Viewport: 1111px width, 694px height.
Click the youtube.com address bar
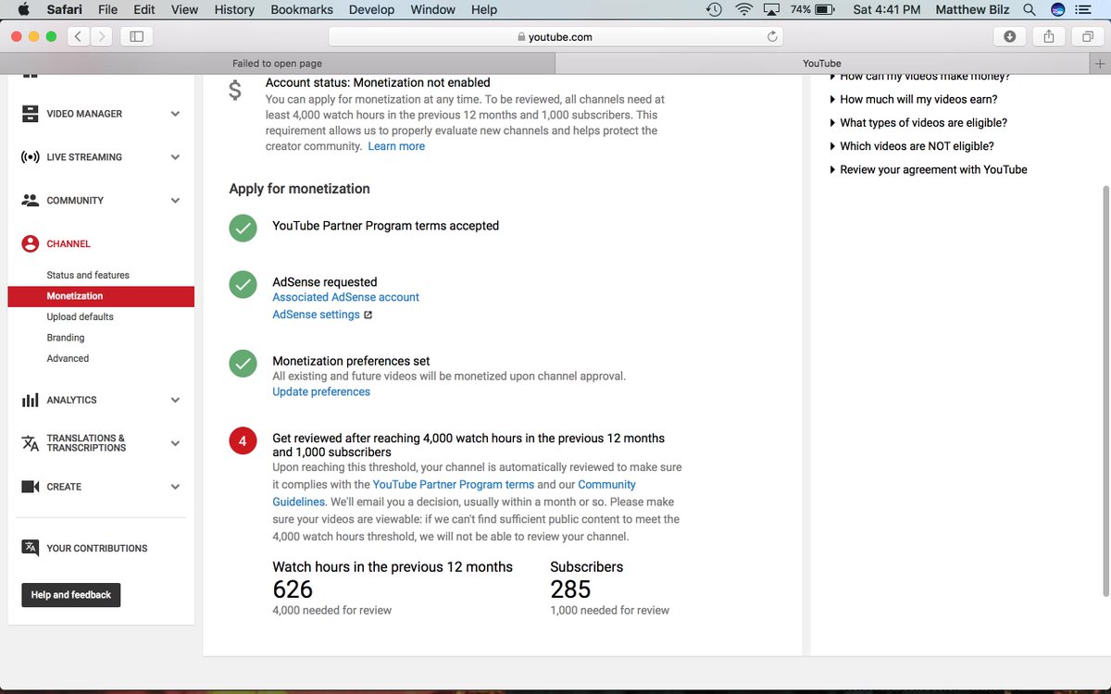[555, 37]
